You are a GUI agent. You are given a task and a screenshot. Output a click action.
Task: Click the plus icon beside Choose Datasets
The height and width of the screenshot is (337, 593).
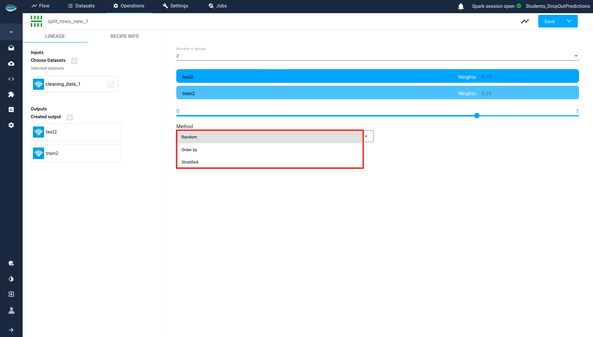[x=74, y=61]
